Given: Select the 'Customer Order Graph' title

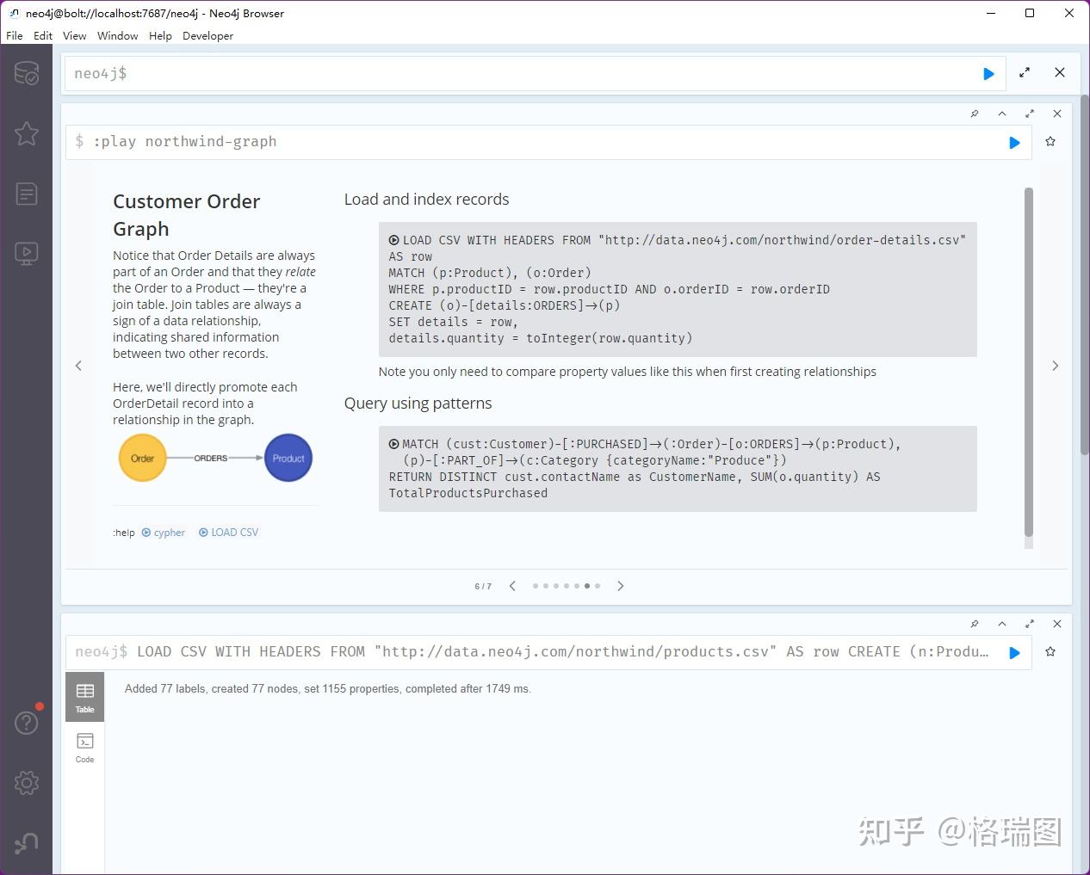Looking at the screenshot, I should pos(187,215).
